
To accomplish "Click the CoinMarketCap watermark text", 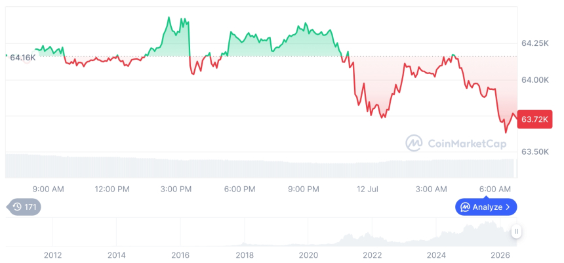I will [467, 144].
